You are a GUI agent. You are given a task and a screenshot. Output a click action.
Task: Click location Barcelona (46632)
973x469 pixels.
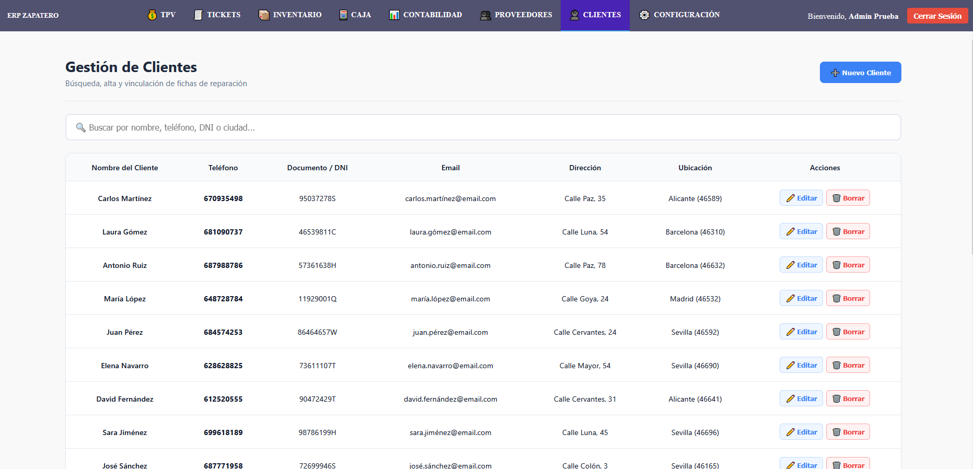click(695, 265)
